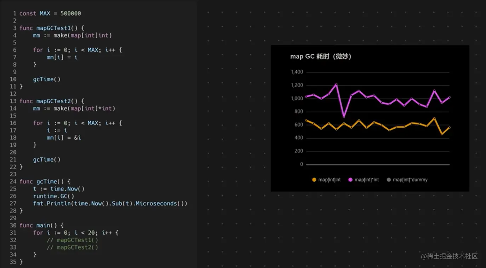
Task: Click the line "func mapGCTest2() {"
Action: point(52,101)
